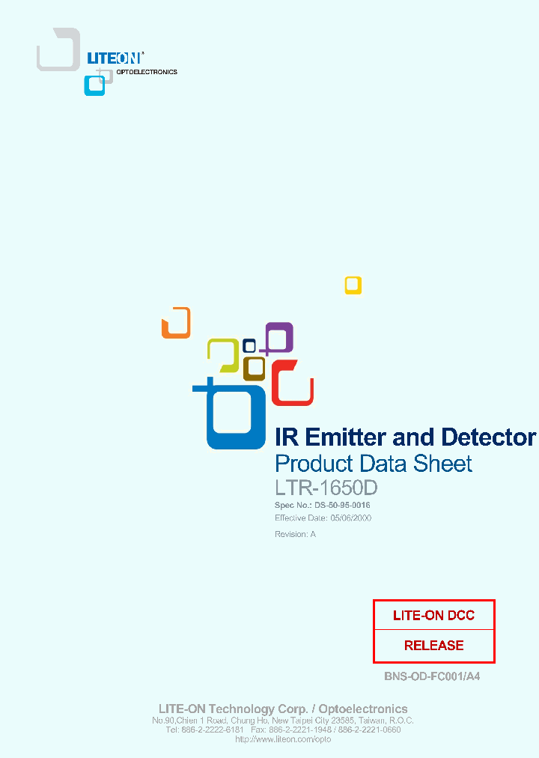Click the Spec No. DS-50-95-0016 line
The image size is (539, 758).
[322, 506]
